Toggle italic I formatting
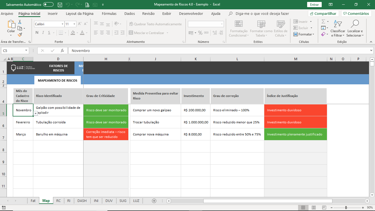Viewport: 375px width, 211px height. click(x=43, y=33)
